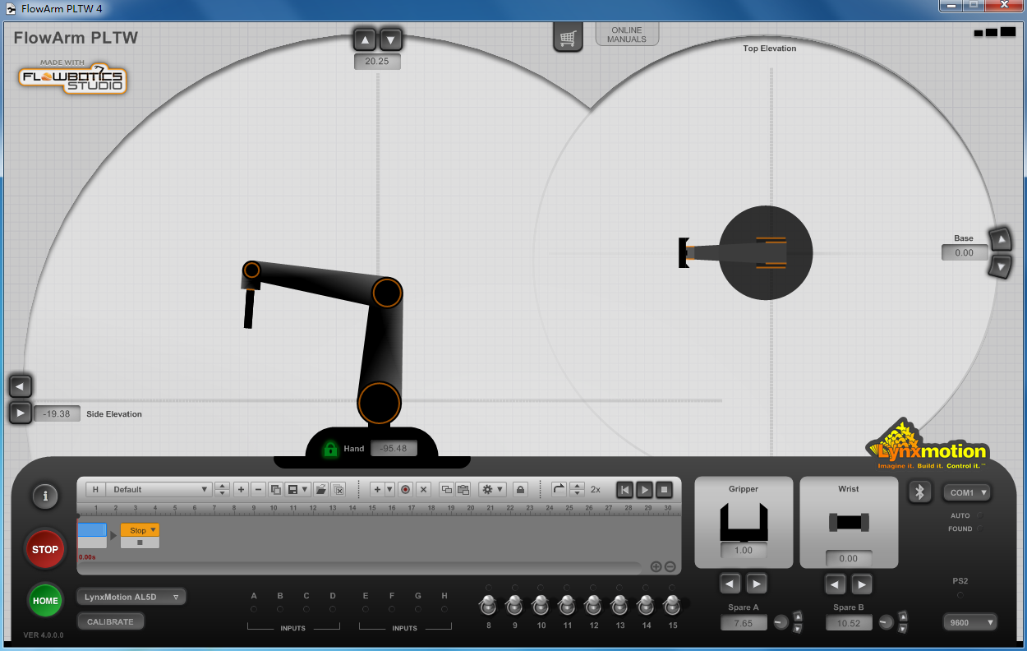Click the open folder icon in toolbar

pos(320,489)
